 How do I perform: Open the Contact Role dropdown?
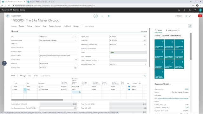76,60
